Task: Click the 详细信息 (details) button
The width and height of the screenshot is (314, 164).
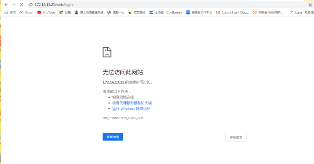Action: pos(236,137)
